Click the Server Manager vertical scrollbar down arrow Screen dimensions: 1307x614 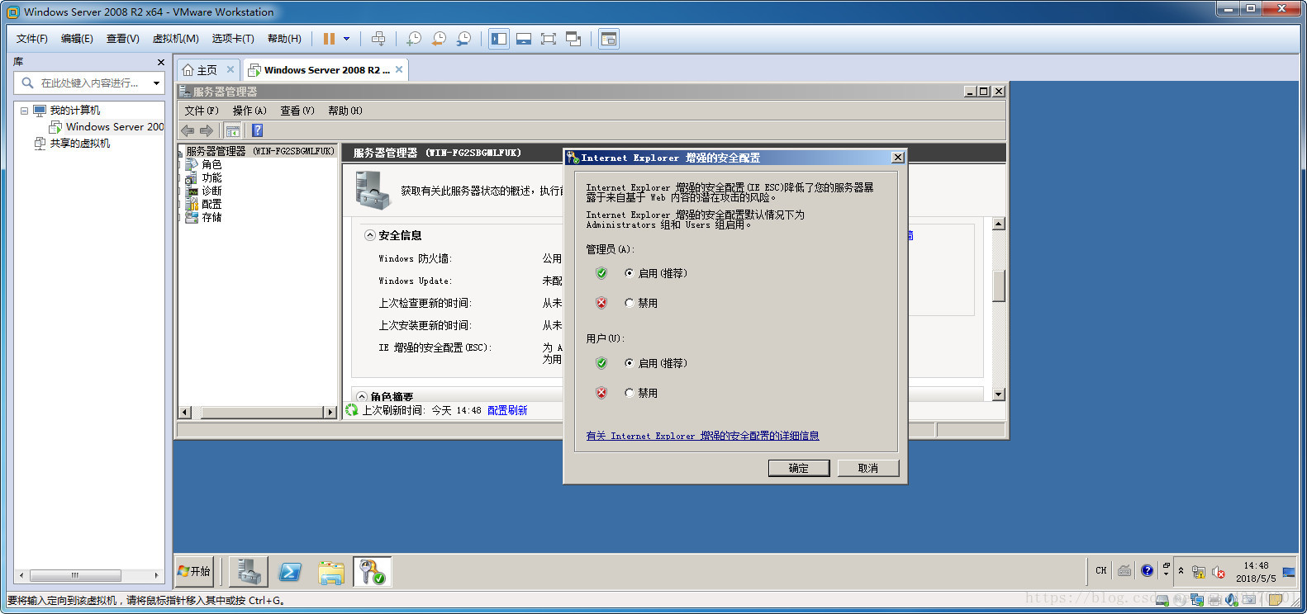click(x=999, y=394)
